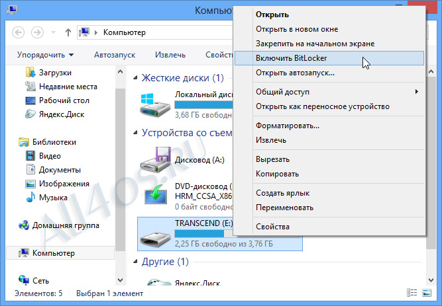442x306 pixels.
Task: Click the Forward navigation arrow
Action: [37, 32]
